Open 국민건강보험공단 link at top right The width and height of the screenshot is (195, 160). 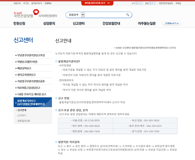(166, 3)
